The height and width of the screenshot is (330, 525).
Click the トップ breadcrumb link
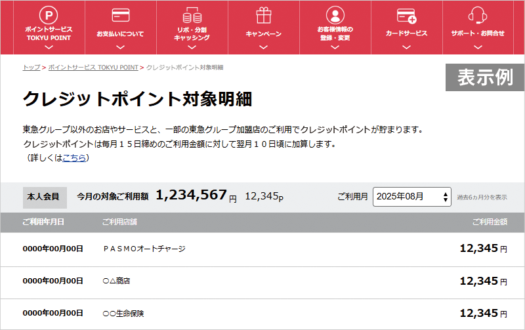pyautogui.click(x=31, y=68)
